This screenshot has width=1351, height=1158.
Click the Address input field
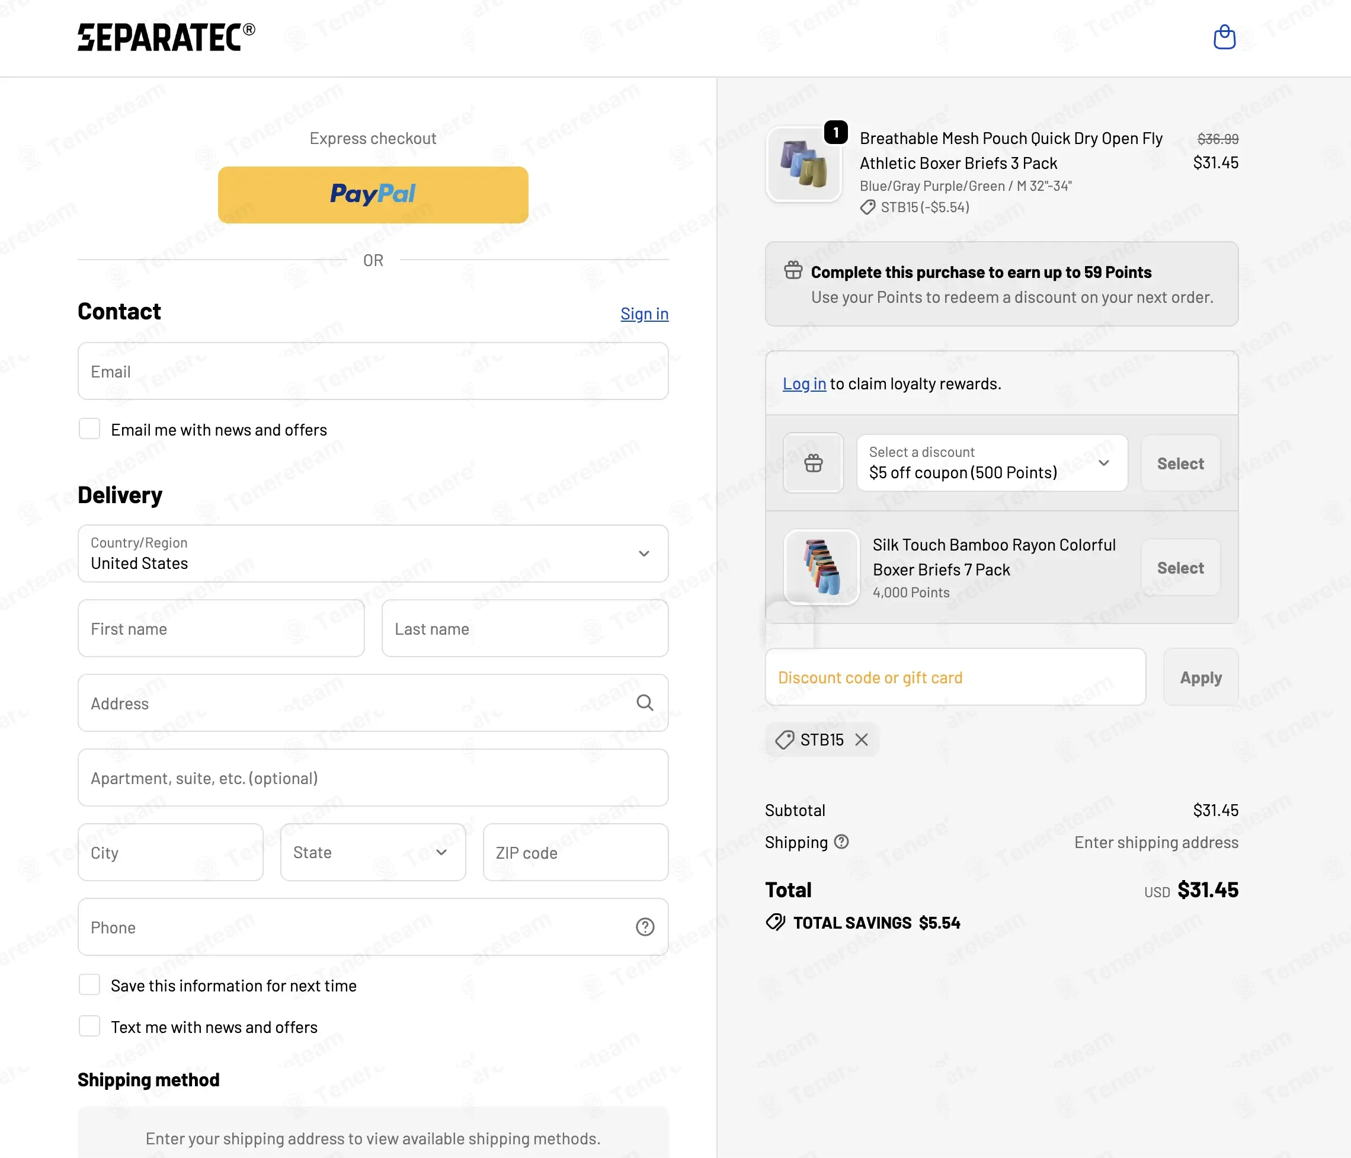coord(373,703)
